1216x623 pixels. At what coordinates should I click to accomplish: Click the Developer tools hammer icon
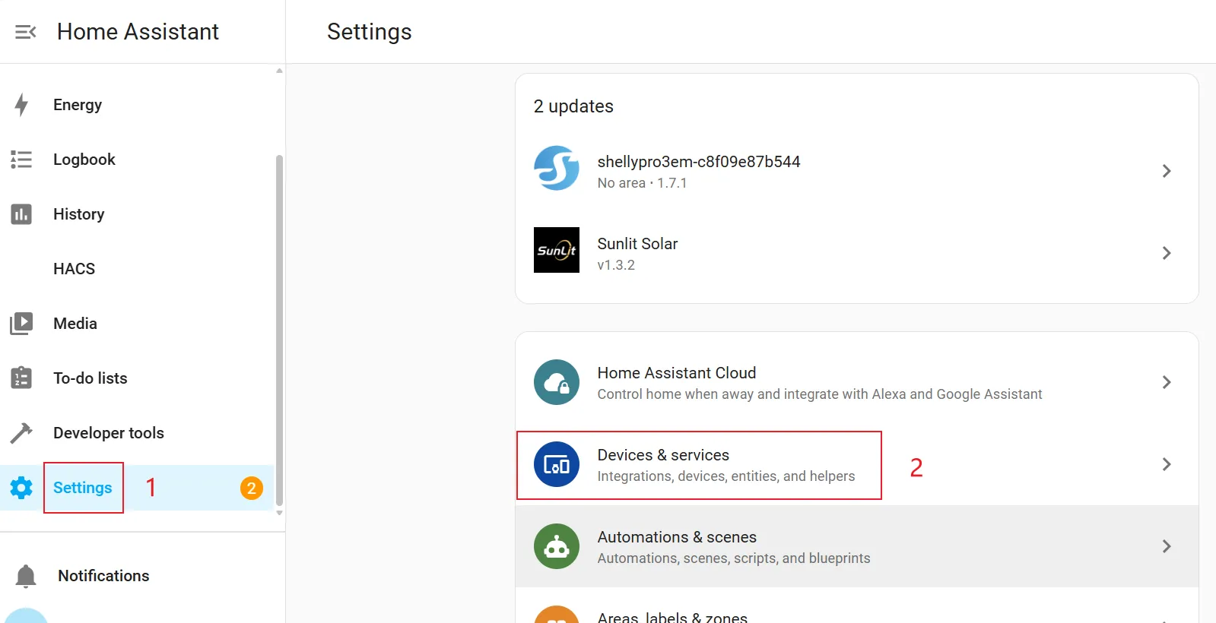coord(21,433)
